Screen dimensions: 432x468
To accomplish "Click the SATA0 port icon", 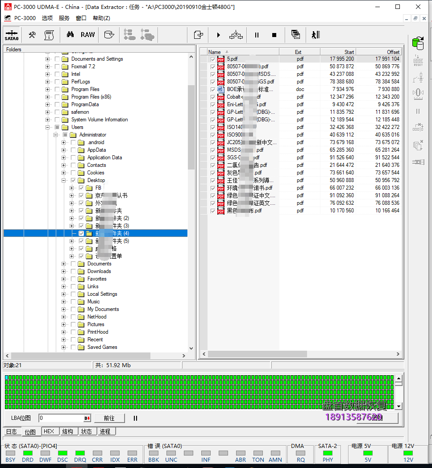I will 12,35.
